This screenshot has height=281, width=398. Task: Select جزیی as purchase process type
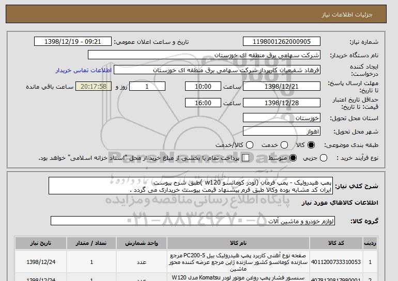coord(324,158)
